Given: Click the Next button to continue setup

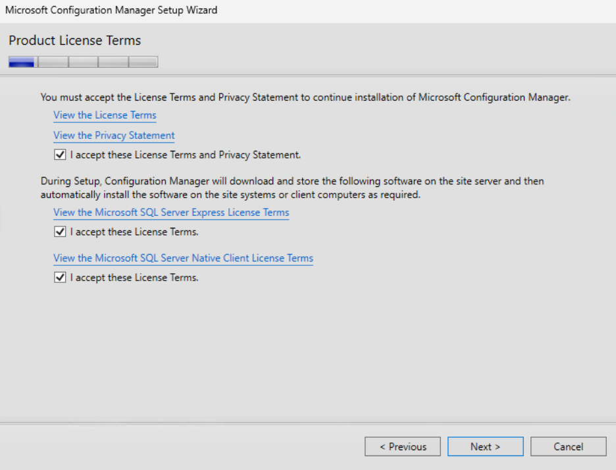Looking at the screenshot, I should tap(485, 446).
